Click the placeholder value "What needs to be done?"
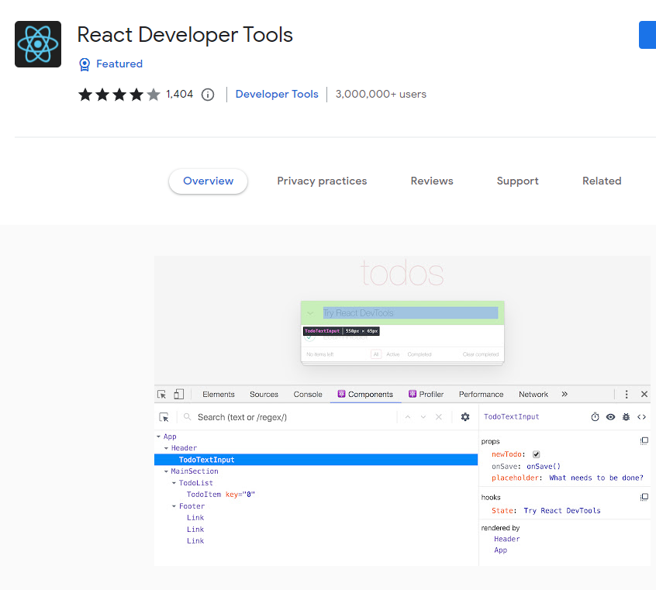The width and height of the screenshot is (656, 590). (x=596, y=478)
